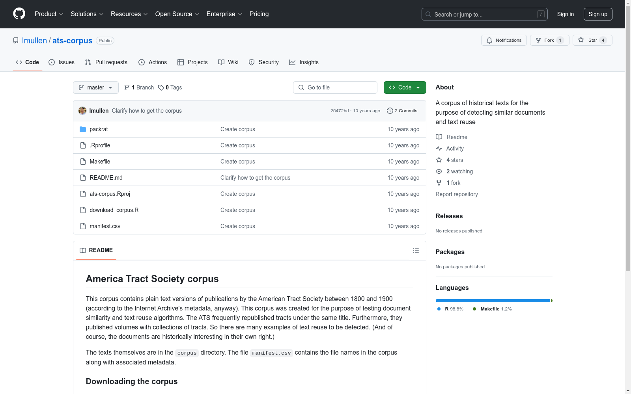Click the file icon beside .Rprofile

[83, 145]
